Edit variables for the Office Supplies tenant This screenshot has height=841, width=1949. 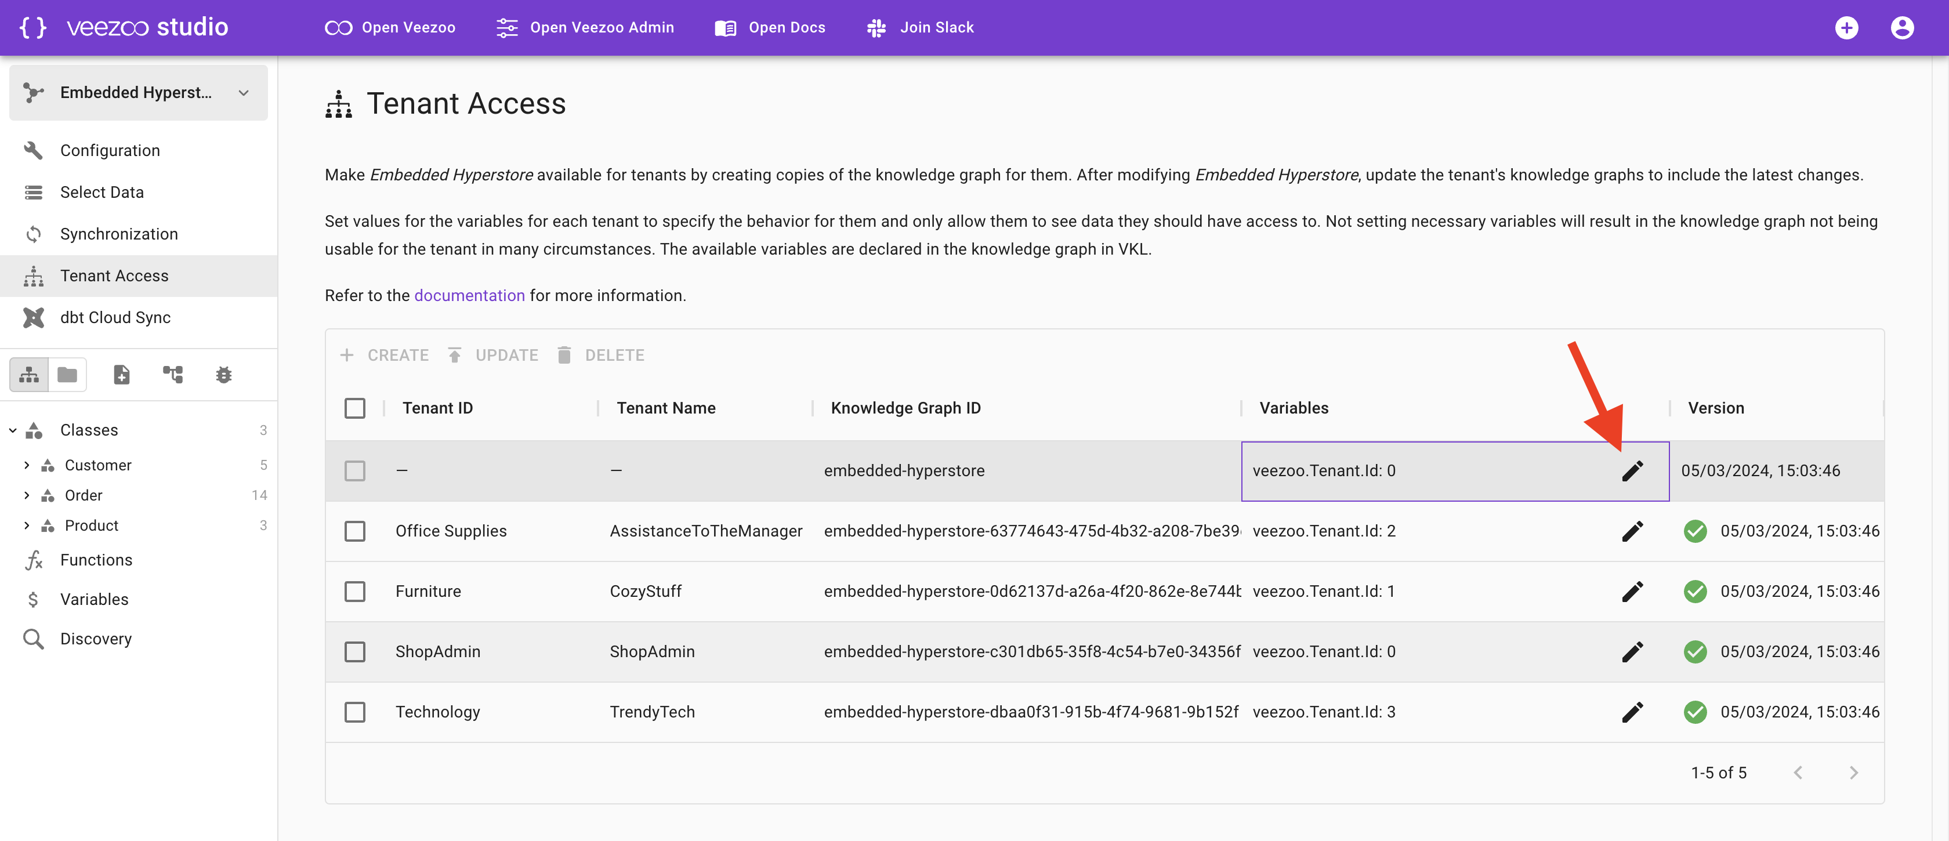pos(1632,531)
